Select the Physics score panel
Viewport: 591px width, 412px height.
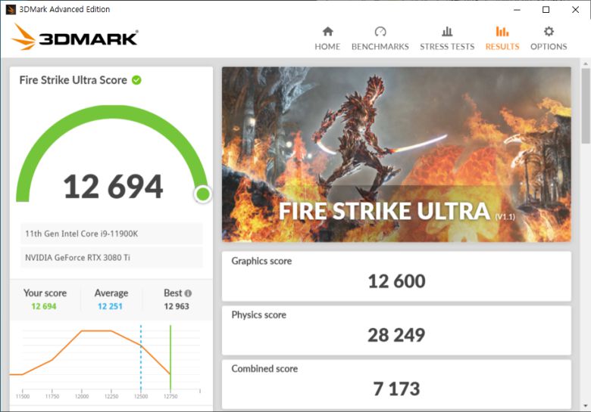(x=396, y=328)
